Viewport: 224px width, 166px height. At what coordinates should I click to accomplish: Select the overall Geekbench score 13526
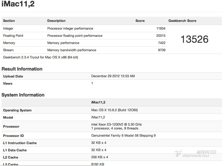pos(194,39)
